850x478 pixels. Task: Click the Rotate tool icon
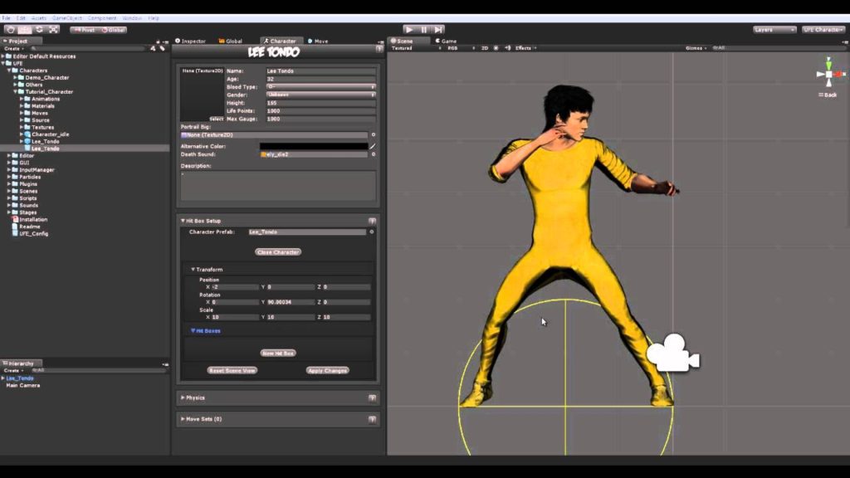click(38, 29)
